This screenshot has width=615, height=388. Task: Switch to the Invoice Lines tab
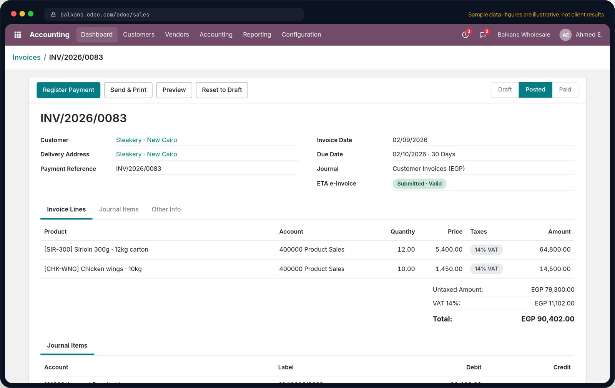(x=66, y=209)
